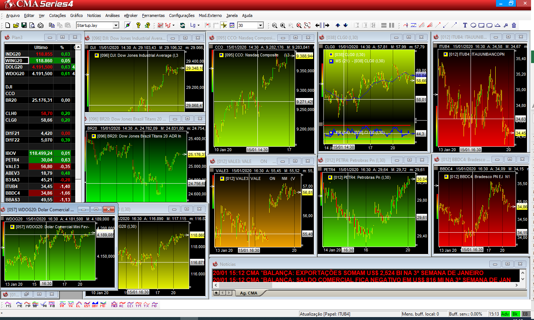Click the Bk status indicator
Image resolution: width=534 pixels, height=320 pixels.
pyautogui.click(x=515, y=314)
